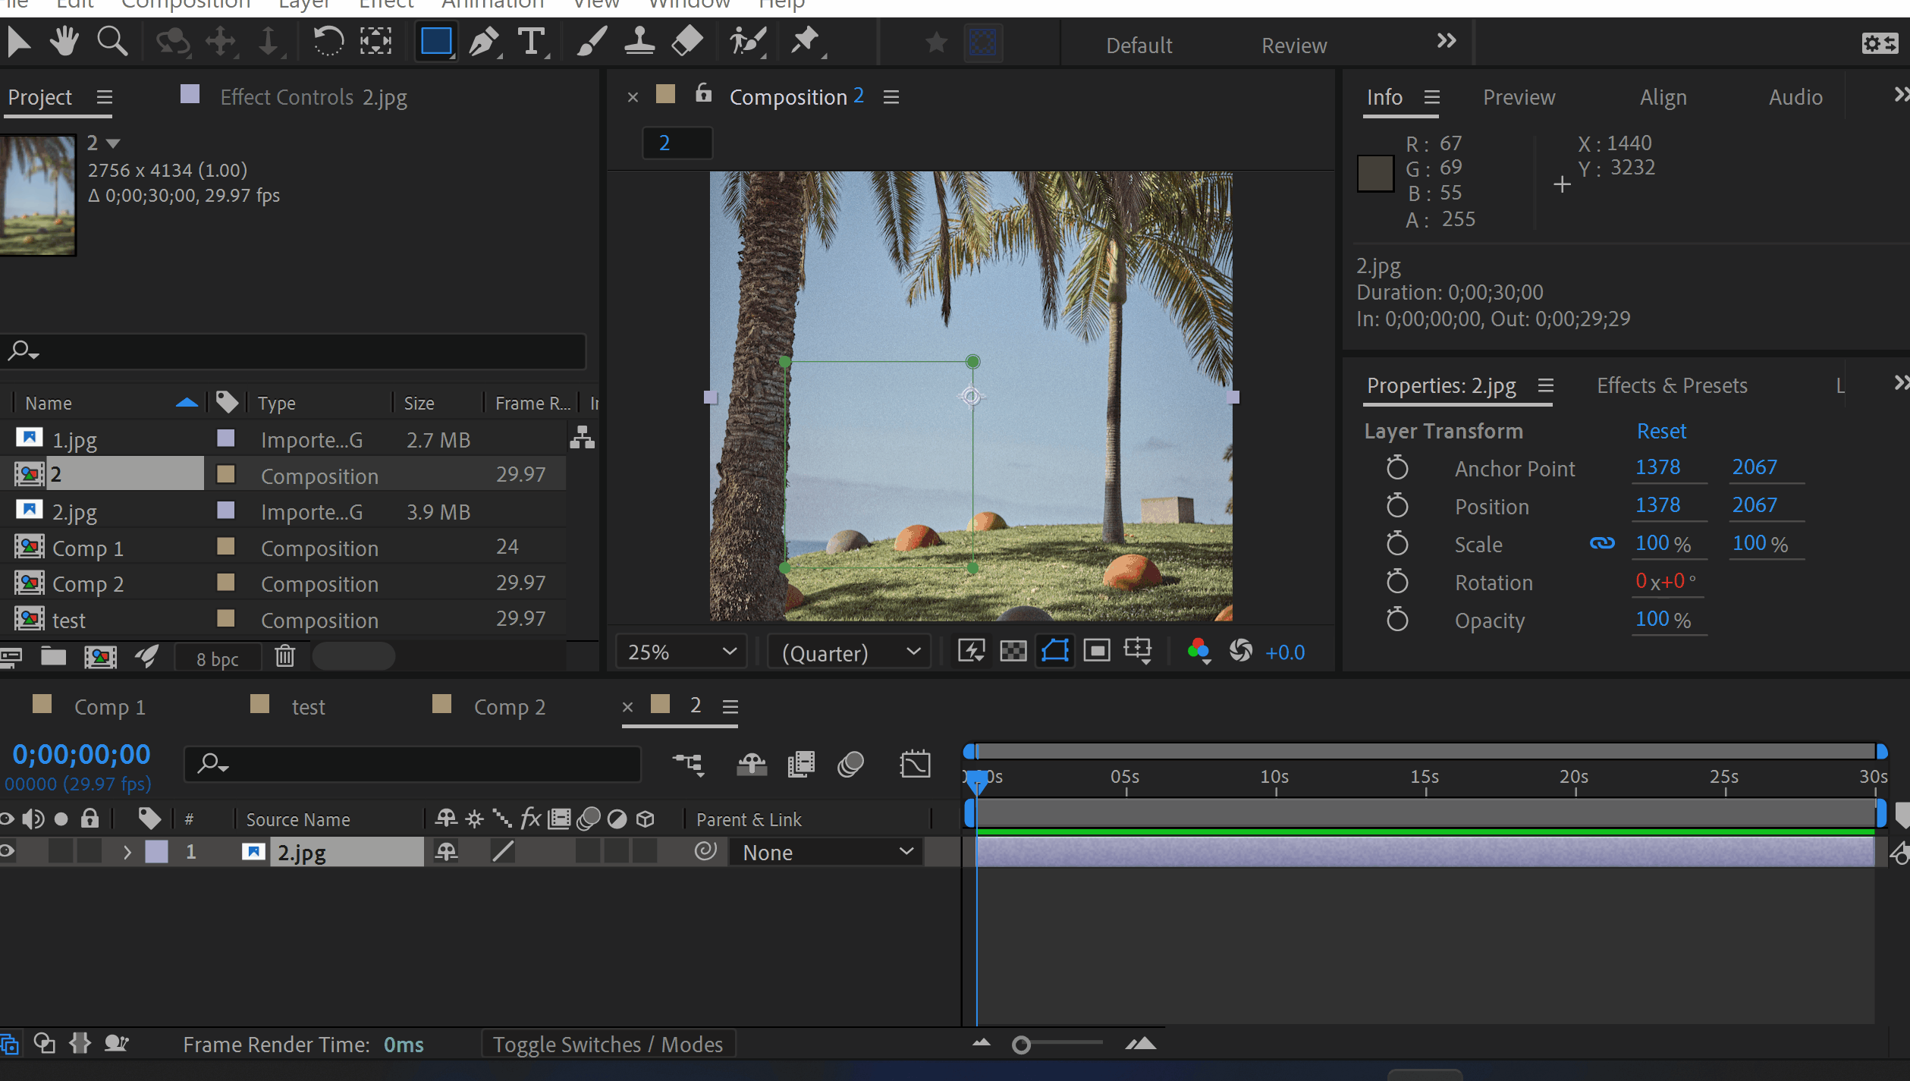The image size is (1910, 1081).
Task: Click the Delete selected items trash icon
Action: (284, 656)
